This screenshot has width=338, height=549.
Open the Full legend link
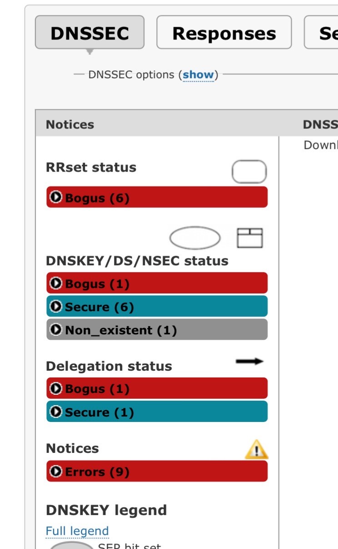tap(77, 531)
